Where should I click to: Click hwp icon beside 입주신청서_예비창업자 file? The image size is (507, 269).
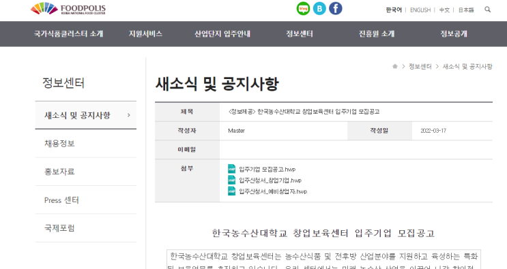coord(231,191)
